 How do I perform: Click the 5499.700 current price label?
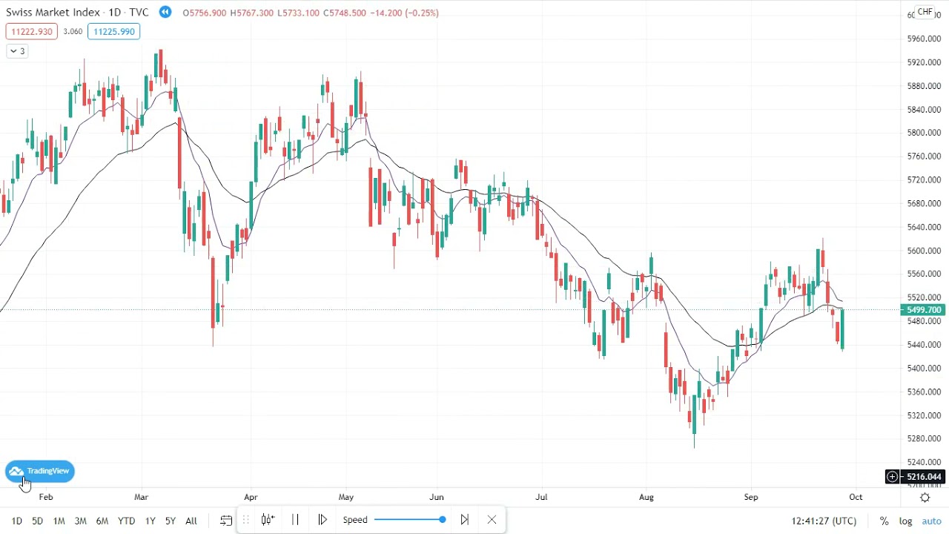pos(923,310)
